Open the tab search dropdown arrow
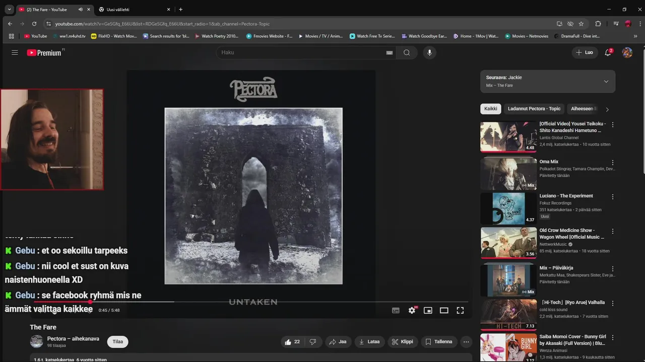This screenshot has height=362, width=645. tap(9, 10)
